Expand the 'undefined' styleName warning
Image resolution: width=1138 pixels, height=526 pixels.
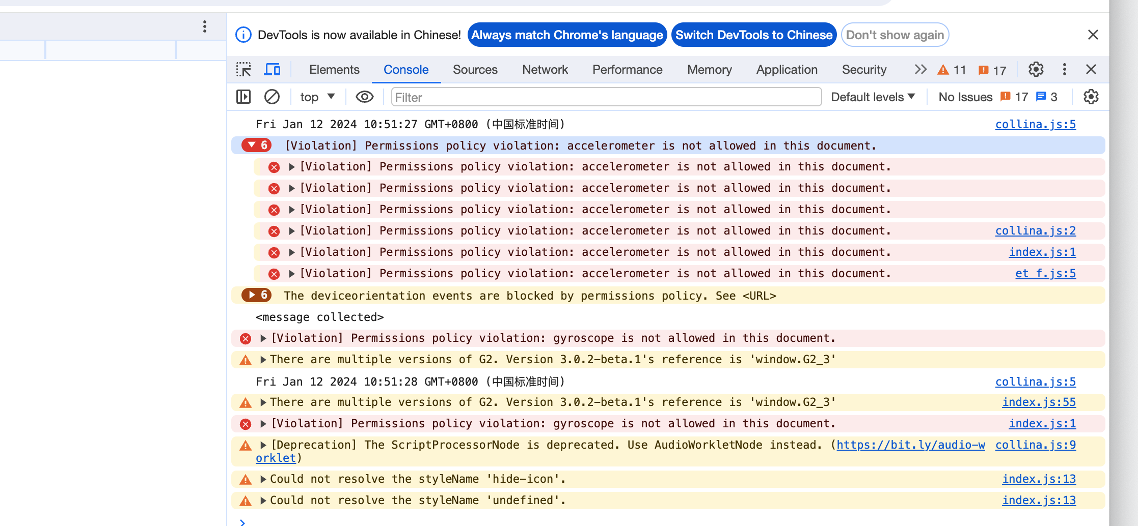pyautogui.click(x=263, y=501)
